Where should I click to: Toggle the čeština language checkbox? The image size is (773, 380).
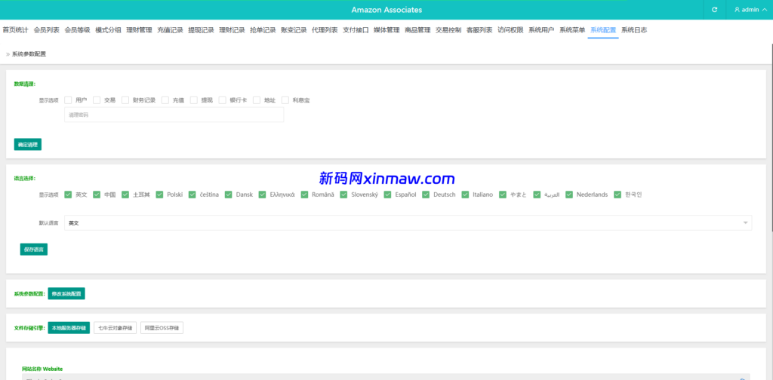[x=191, y=195]
